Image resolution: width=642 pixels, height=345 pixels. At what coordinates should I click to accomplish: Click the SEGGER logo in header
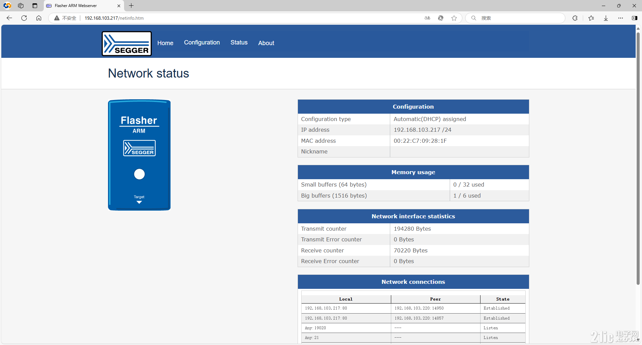(127, 43)
